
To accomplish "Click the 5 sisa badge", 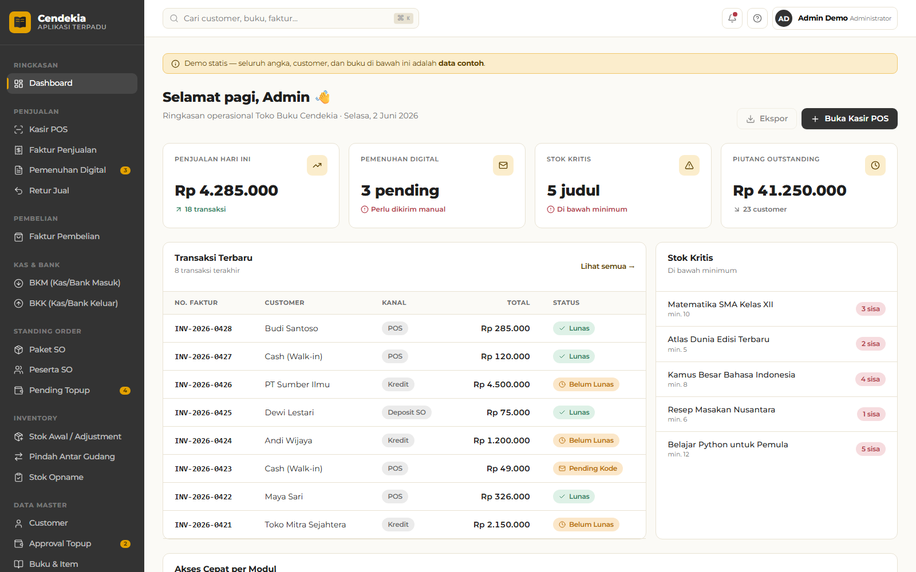I will click(871, 449).
